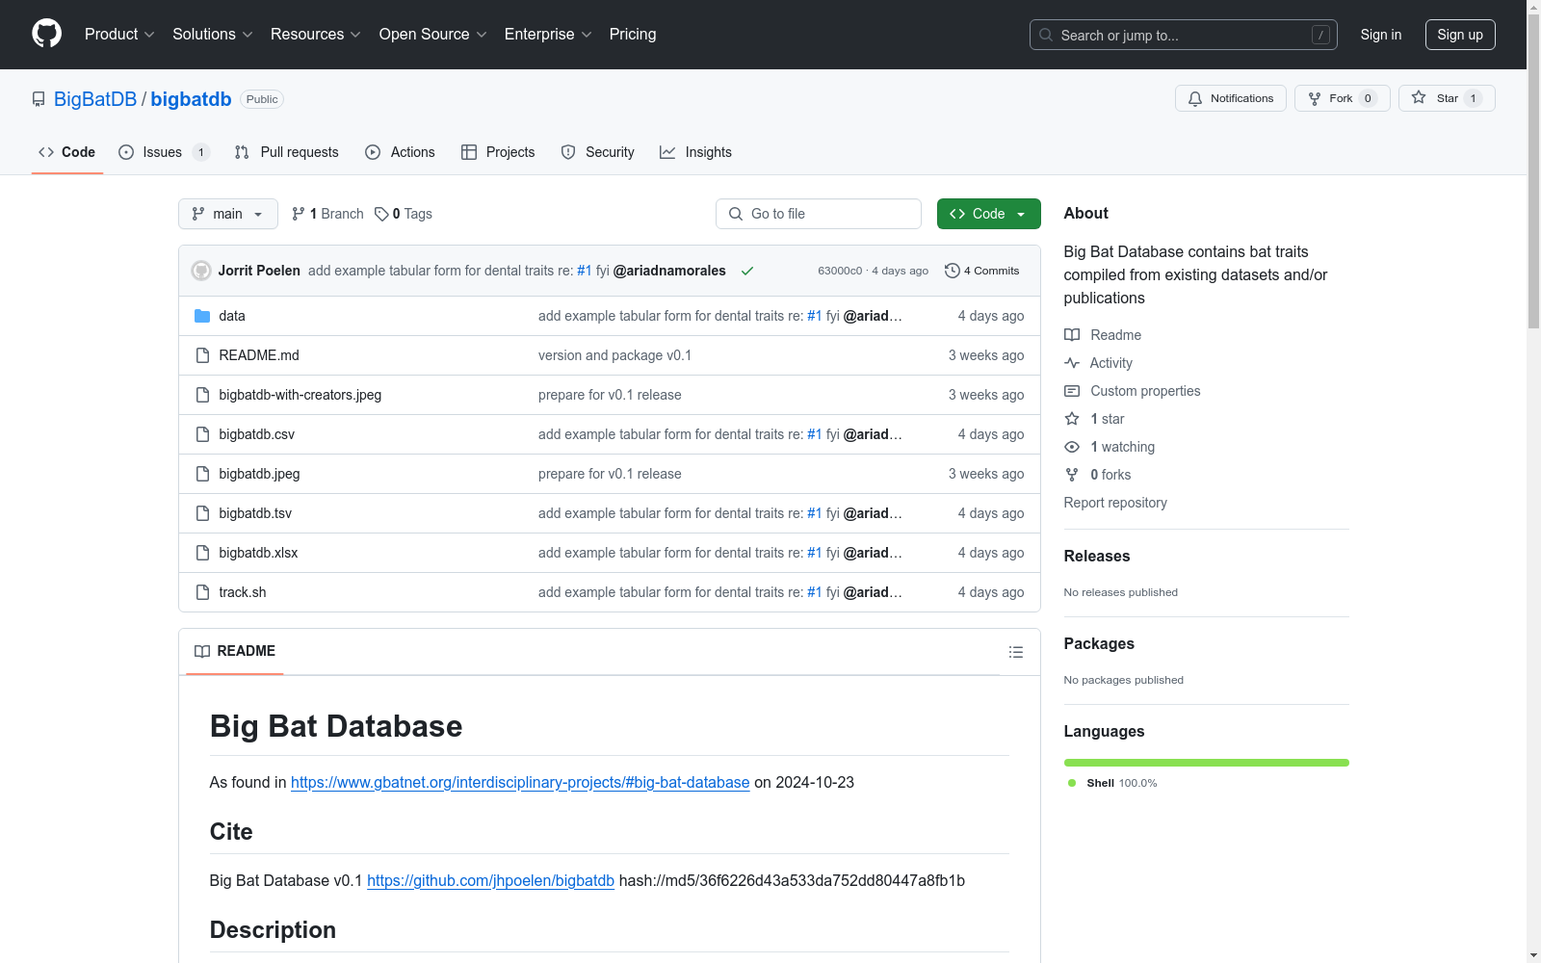Open the bigbatdb.tsv file name
The height and width of the screenshot is (963, 1541).
pos(255,513)
